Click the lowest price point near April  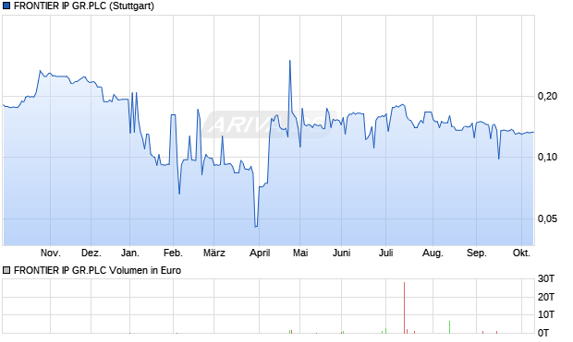[256, 227]
